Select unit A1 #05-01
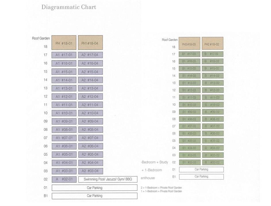The height and width of the screenshot is (206, 271). 64,154
